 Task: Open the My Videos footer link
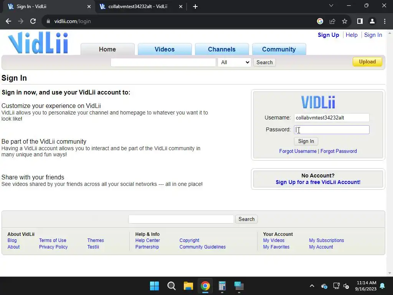click(x=274, y=240)
